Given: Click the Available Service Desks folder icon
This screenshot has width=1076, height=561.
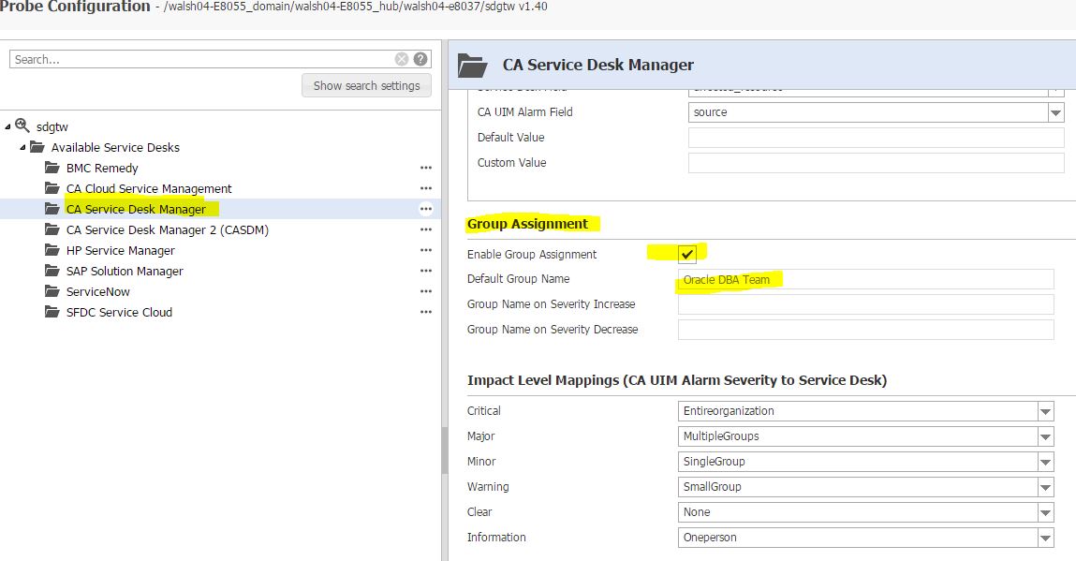Looking at the screenshot, I should [37, 147].
